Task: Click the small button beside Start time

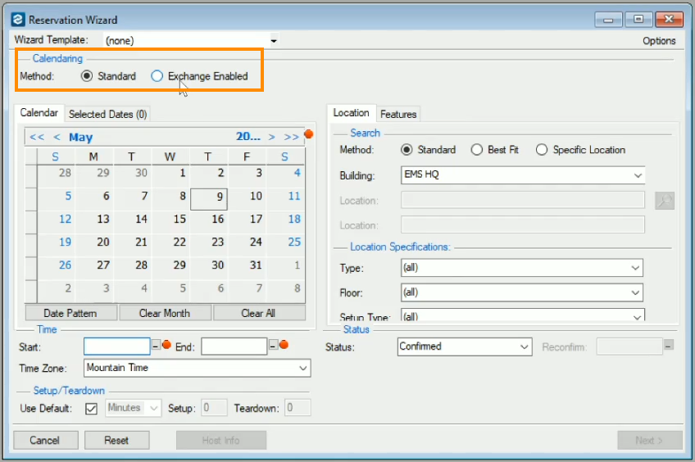Action: pyautogui.click(x=156, y=346)
